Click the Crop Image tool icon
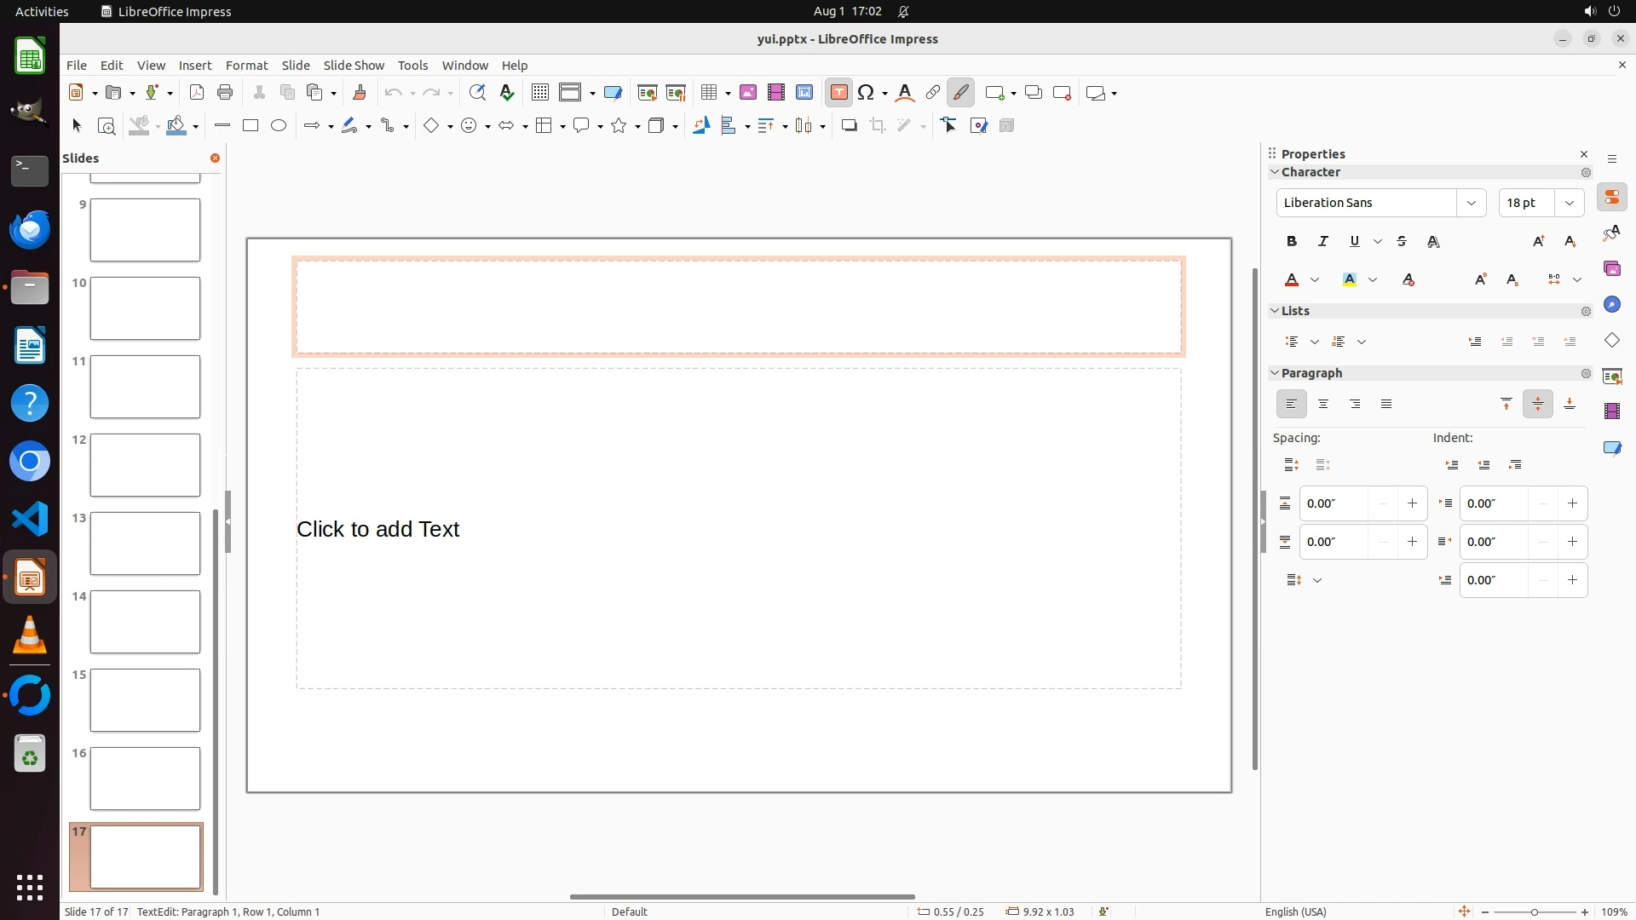The width and height of the screenshot is (1636, 920). pos(878,126)
